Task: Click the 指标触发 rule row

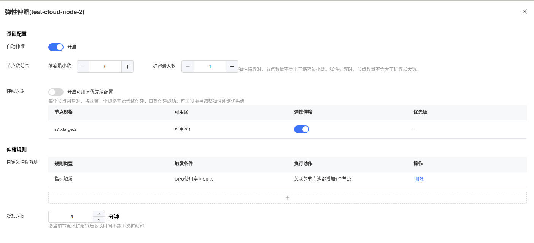Action: click(x=64, y=179)
